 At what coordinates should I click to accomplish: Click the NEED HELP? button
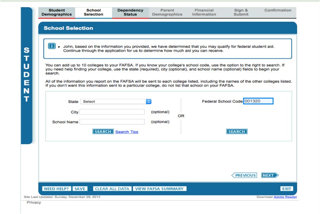pos(56,189)
